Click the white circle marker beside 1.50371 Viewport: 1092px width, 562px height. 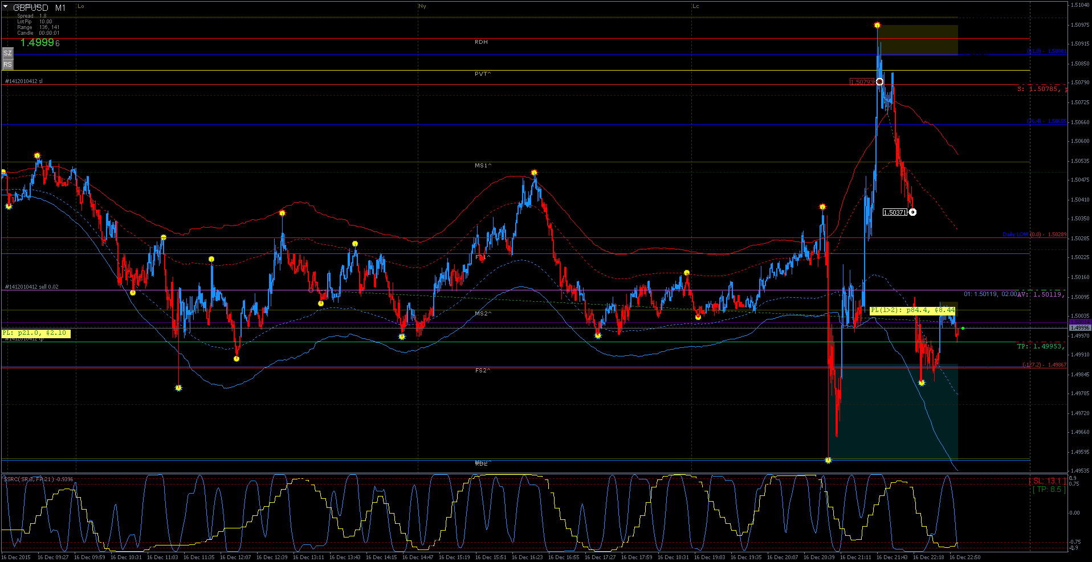click(x=912, y=212)
